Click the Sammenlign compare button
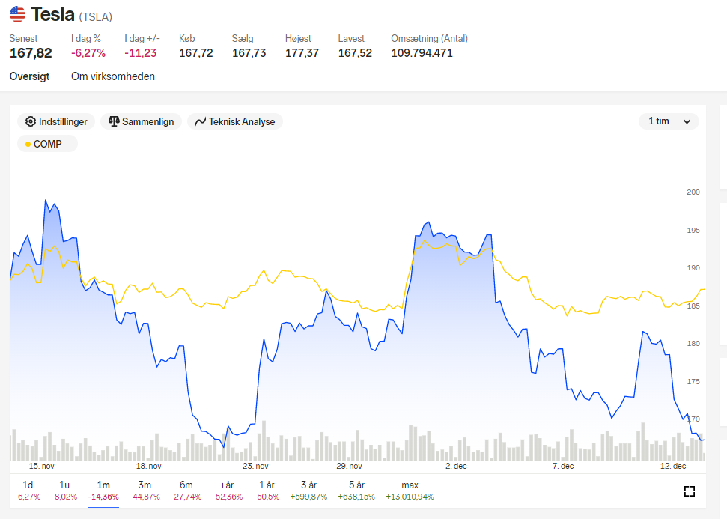The width and height of the screenshot is (727, 519). (x=141, y=121)
